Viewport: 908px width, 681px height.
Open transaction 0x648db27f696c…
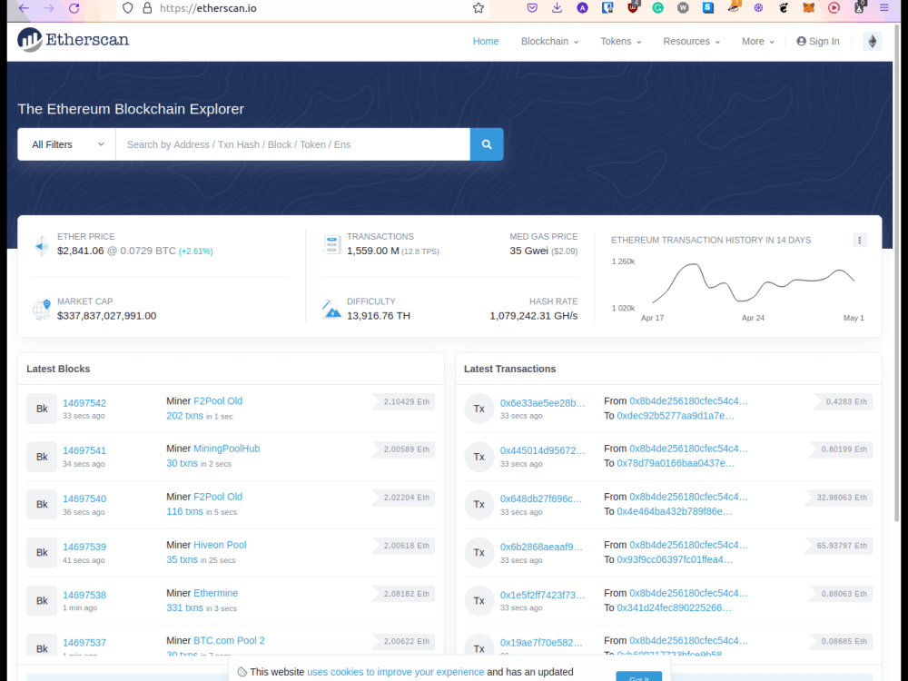541,498
